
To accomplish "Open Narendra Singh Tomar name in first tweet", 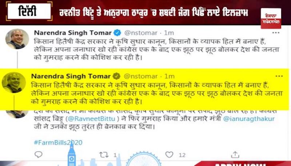I will (x=73, y=33).
